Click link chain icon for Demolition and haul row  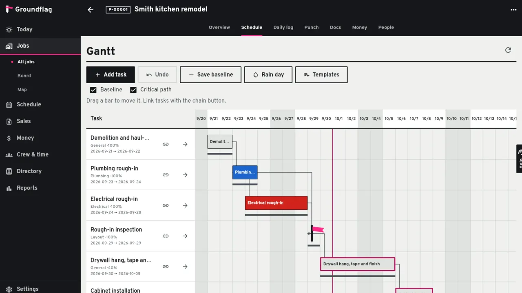coord(166,144)
